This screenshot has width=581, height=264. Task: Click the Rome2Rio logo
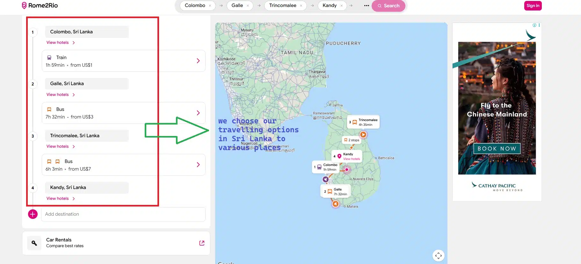click(40, 5)
